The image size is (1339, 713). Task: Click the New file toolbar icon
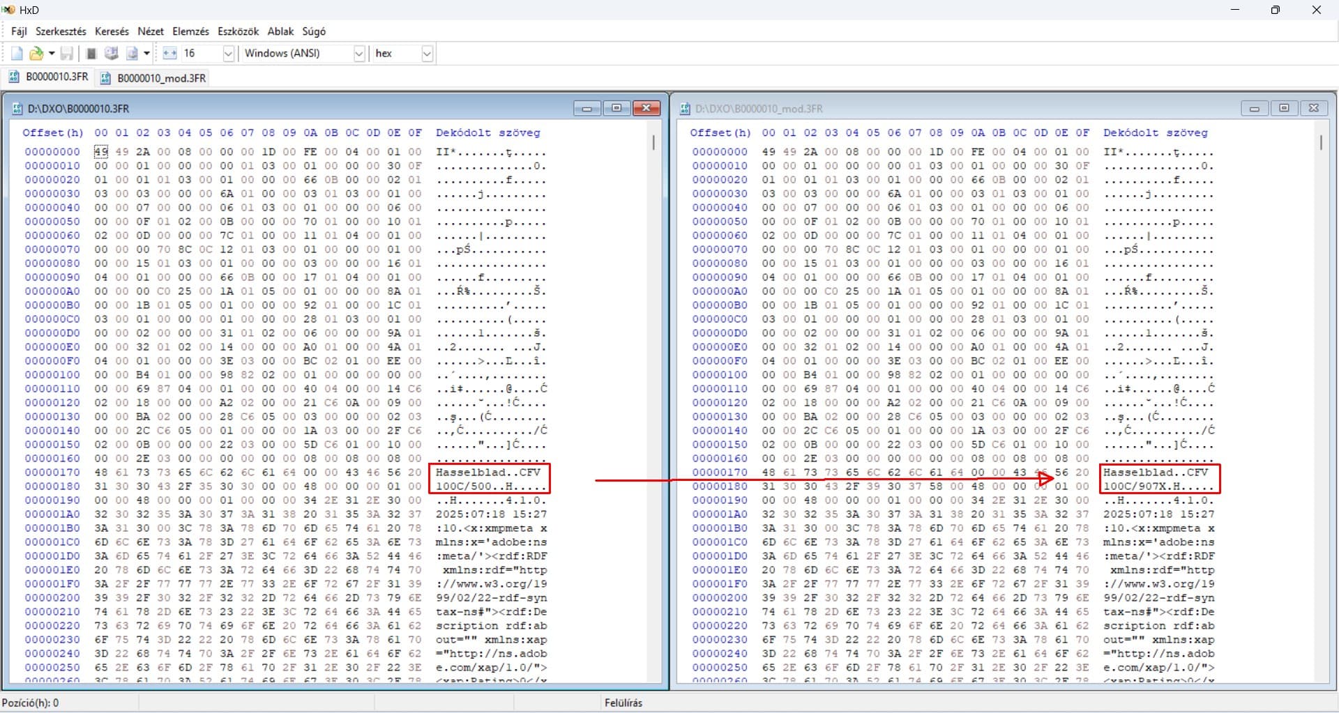coord(17,54)
